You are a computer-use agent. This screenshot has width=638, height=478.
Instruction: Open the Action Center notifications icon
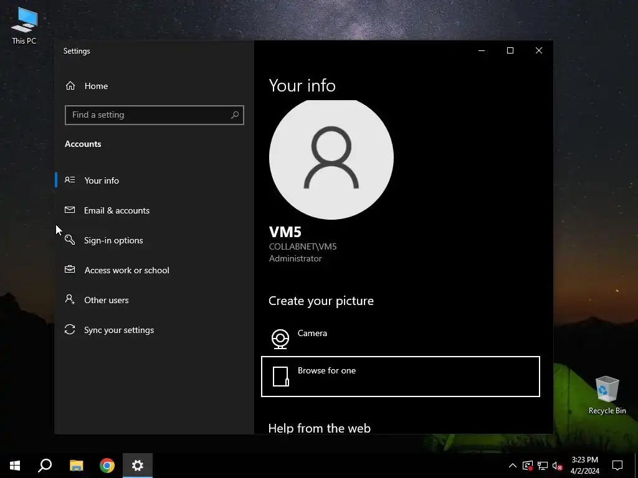617,466
